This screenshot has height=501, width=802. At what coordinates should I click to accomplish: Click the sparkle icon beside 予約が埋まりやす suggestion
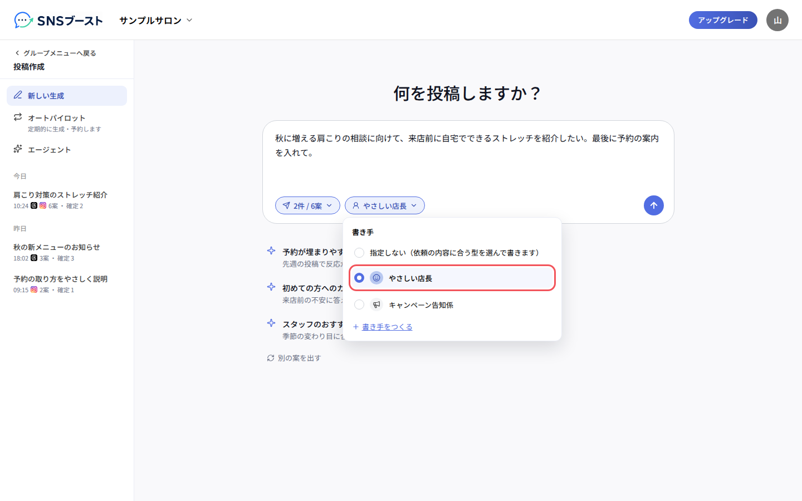point(271,251)
